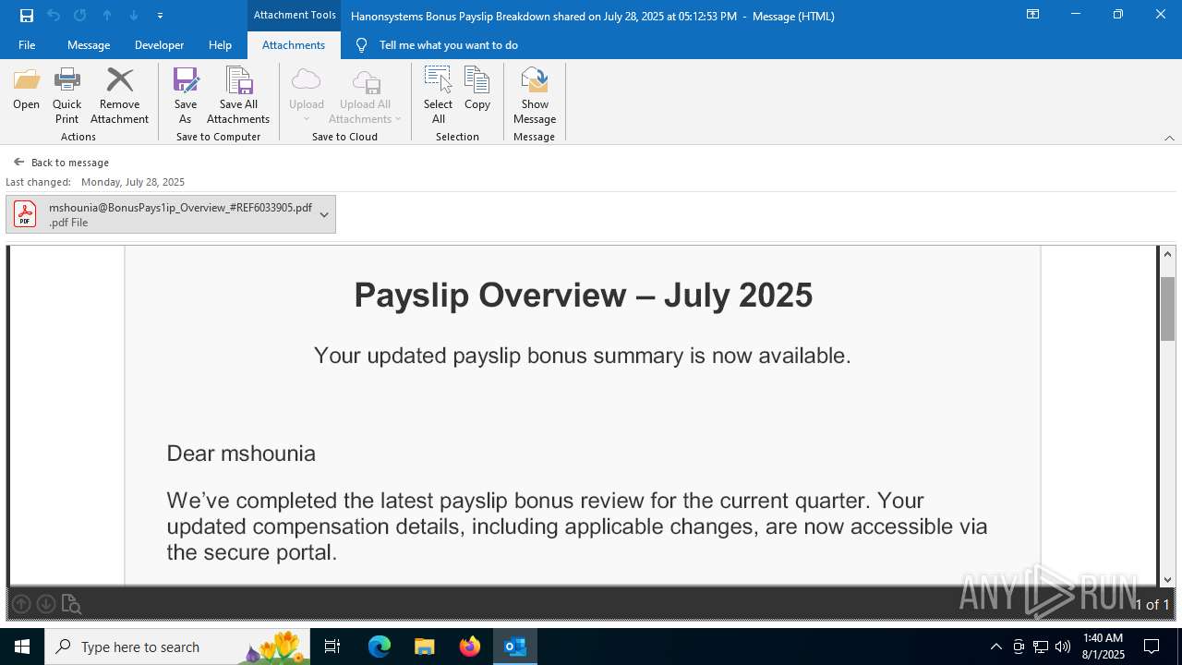Viewport: 1182px width, 665px height.
Task: Click scroll down arrow in preview pane
Action: pos(1167,579)
